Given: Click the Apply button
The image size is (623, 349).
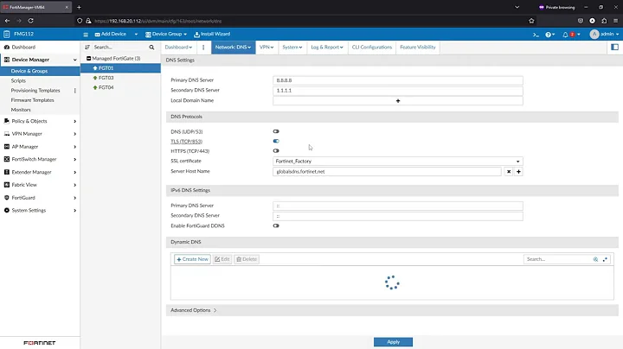Looking at the screenshot, I should pyautogui.click(x=393, y=342).
